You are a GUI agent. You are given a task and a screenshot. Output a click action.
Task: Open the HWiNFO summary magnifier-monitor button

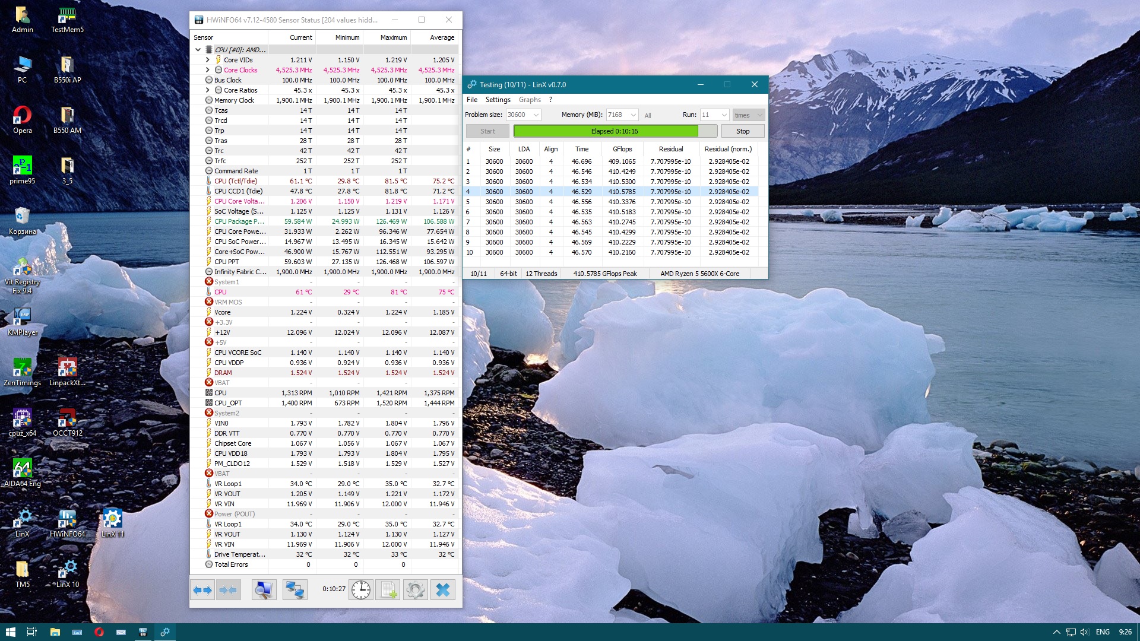(x=264, y=590)
